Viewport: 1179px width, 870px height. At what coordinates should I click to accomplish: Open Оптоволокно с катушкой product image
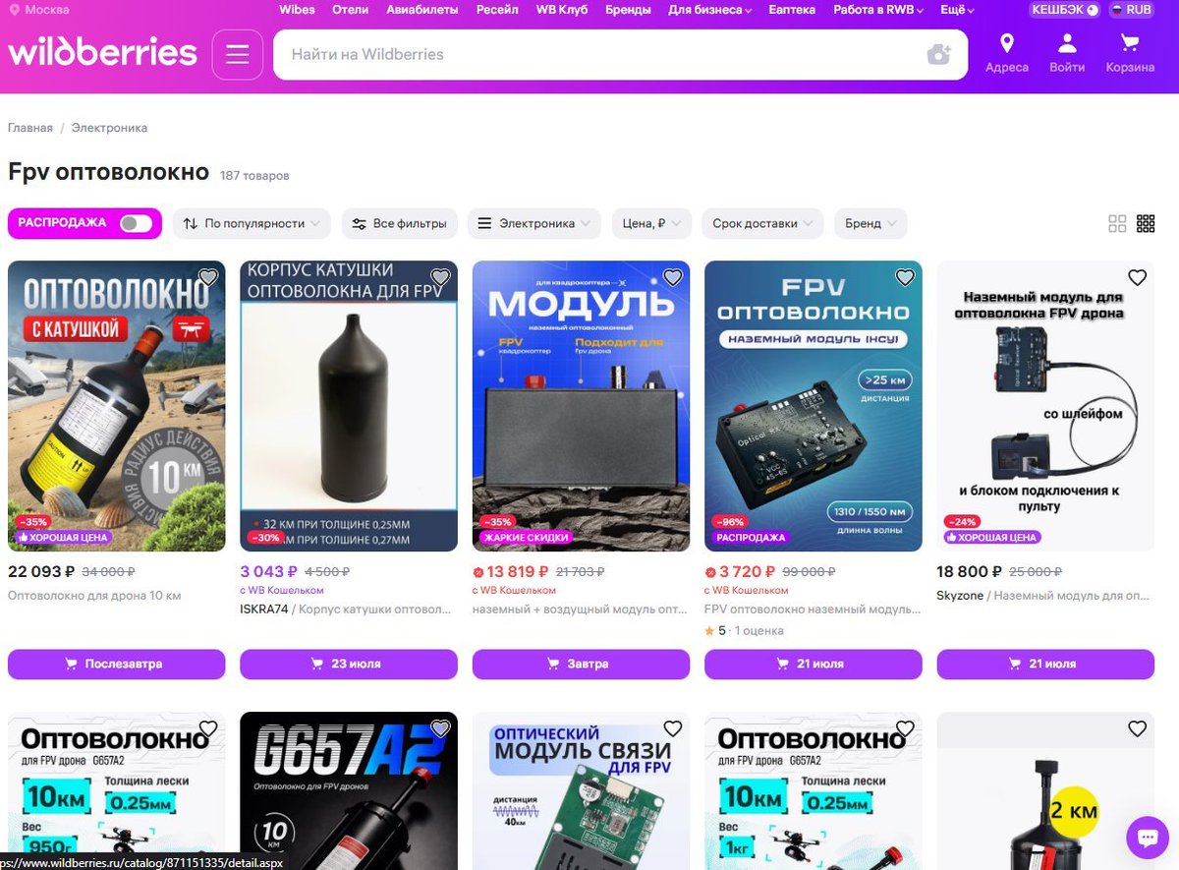(116, 406)
